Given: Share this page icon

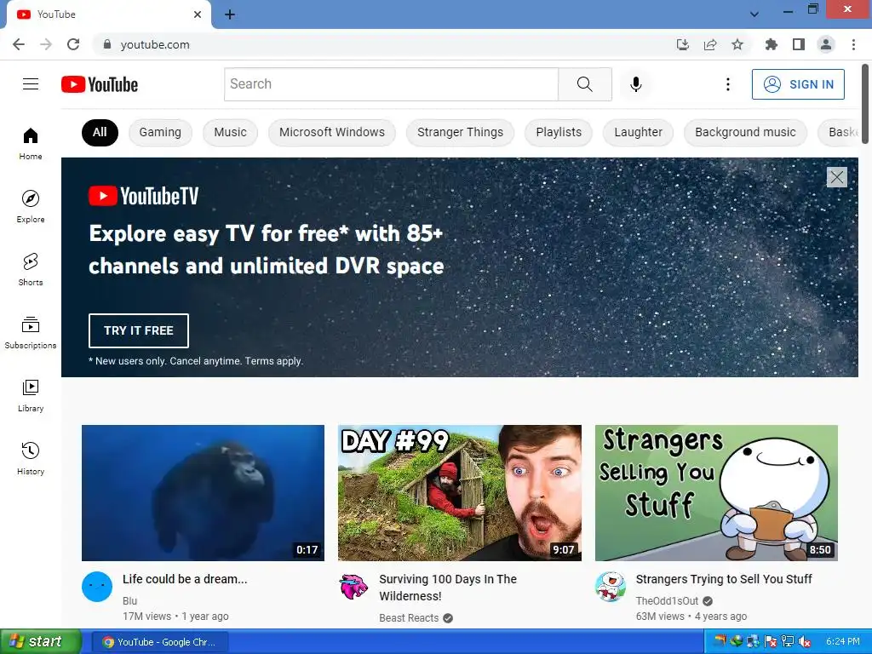Looking at the screenshot, I should coord(710,44).
